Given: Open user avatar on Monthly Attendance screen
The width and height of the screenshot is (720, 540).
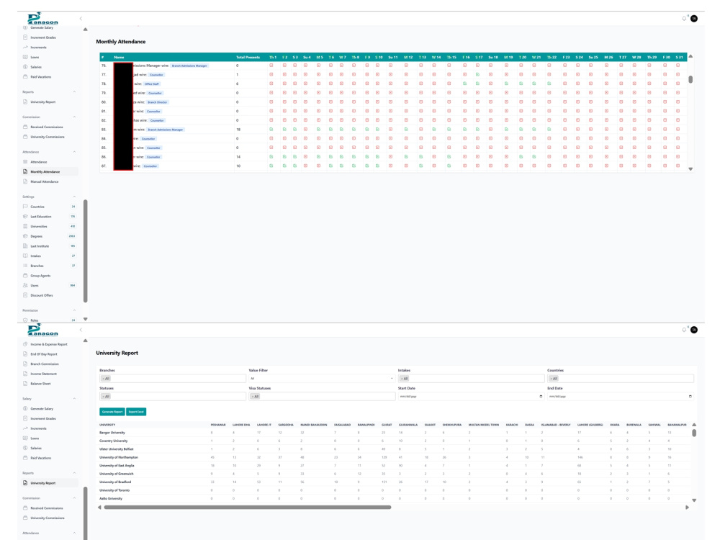Looking at the screenshot, I should [x=694, y=19].
